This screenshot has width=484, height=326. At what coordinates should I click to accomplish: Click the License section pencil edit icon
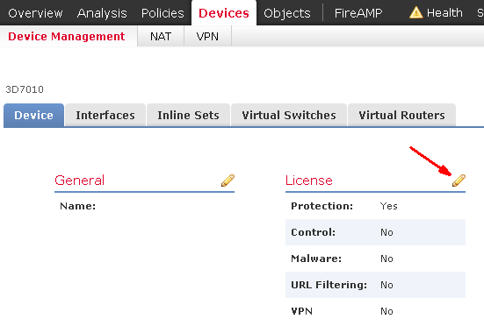459,181
